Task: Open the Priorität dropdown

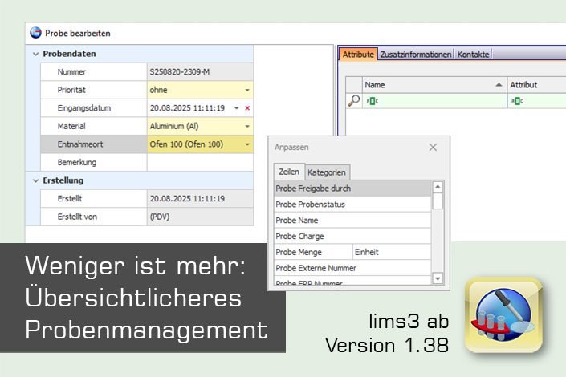Action: click(x=247, y=90)
